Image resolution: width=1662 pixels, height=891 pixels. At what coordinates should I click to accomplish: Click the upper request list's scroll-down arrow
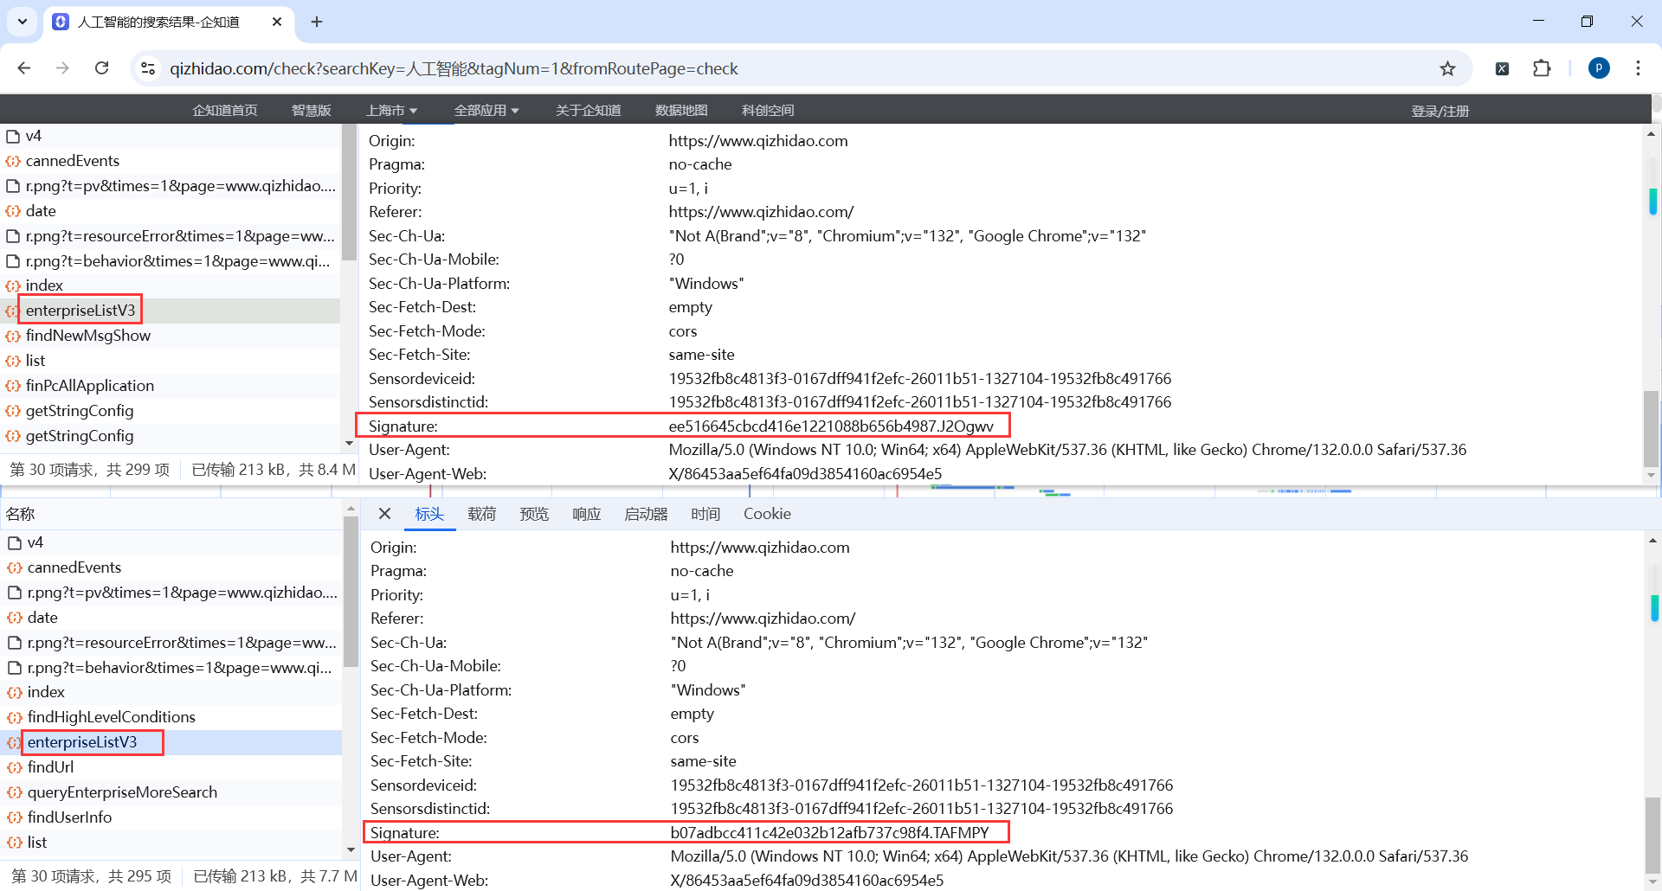click(349, 444)
